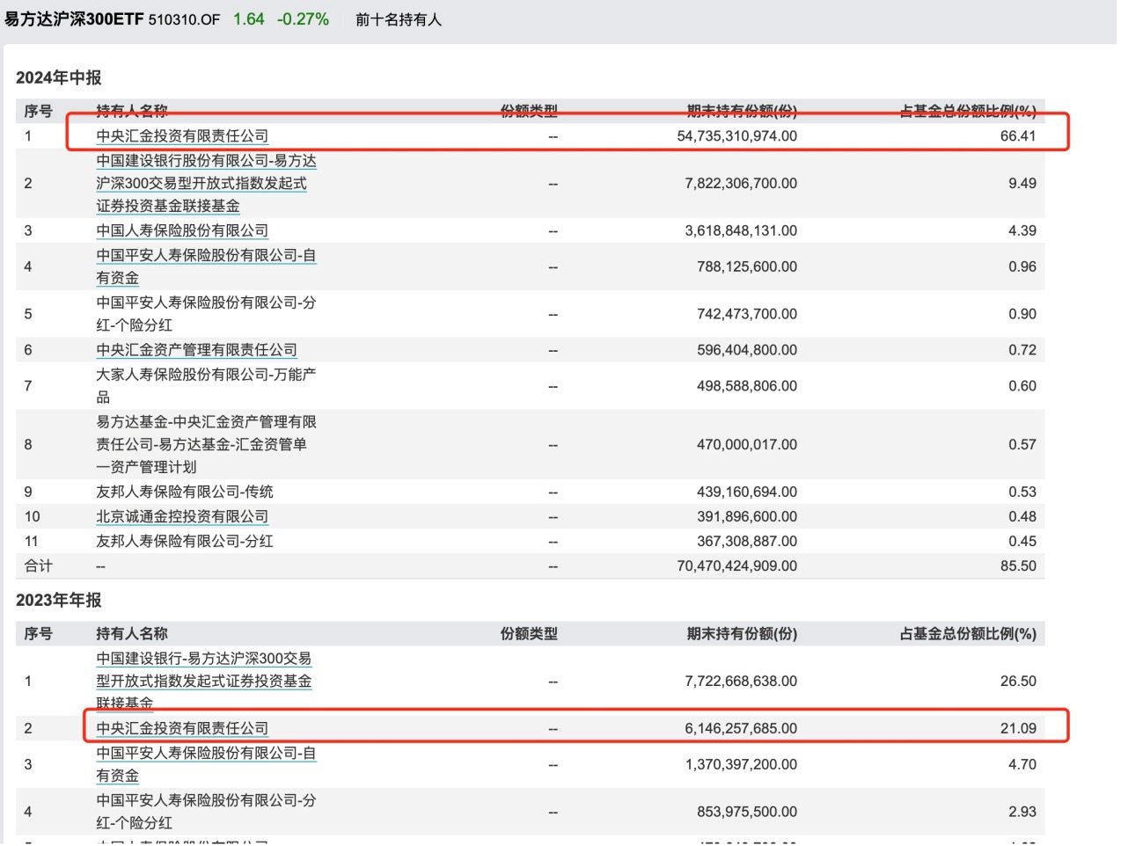Select share value 54,735,310,974.00
The image size is (1121, 846).
pyautogui.click(x=737, y=136)
